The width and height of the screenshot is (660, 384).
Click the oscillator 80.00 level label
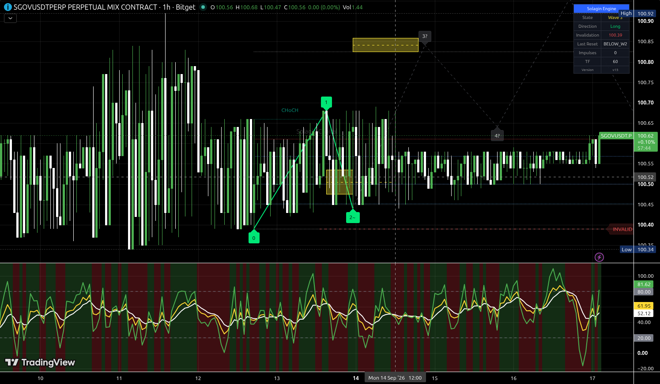644,292
